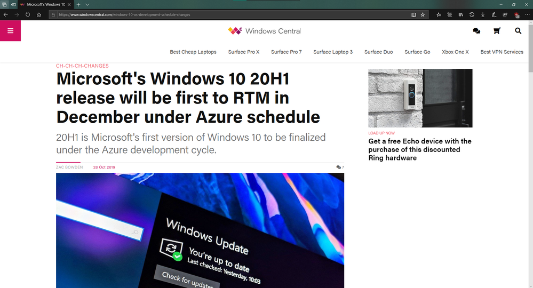Screen dimensions: 533x288
Task: Open the red extension with badge
Action: (x=516, y=14)
